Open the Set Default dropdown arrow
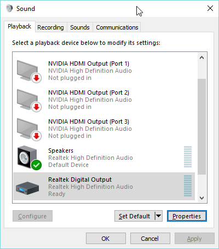This screenshot has width=219, height=249. tap(159, 216)
